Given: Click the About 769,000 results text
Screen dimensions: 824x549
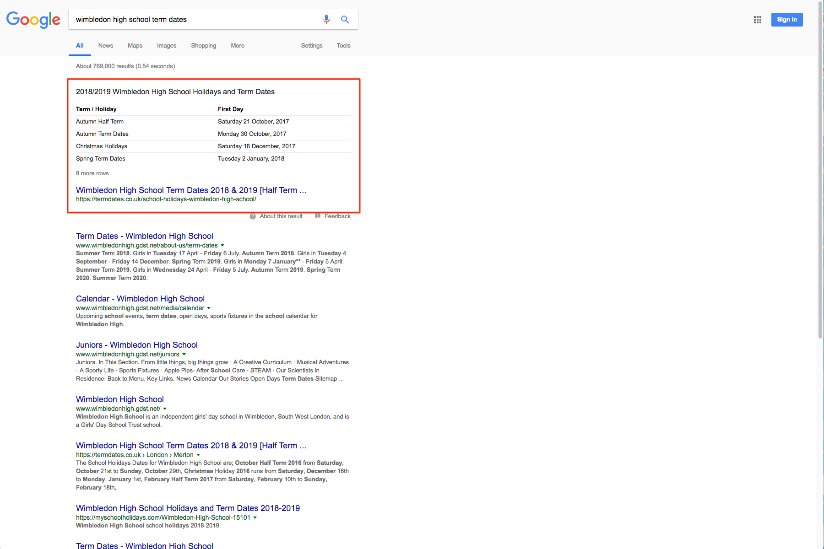Looking at the screenshot, I should (125, 66).
